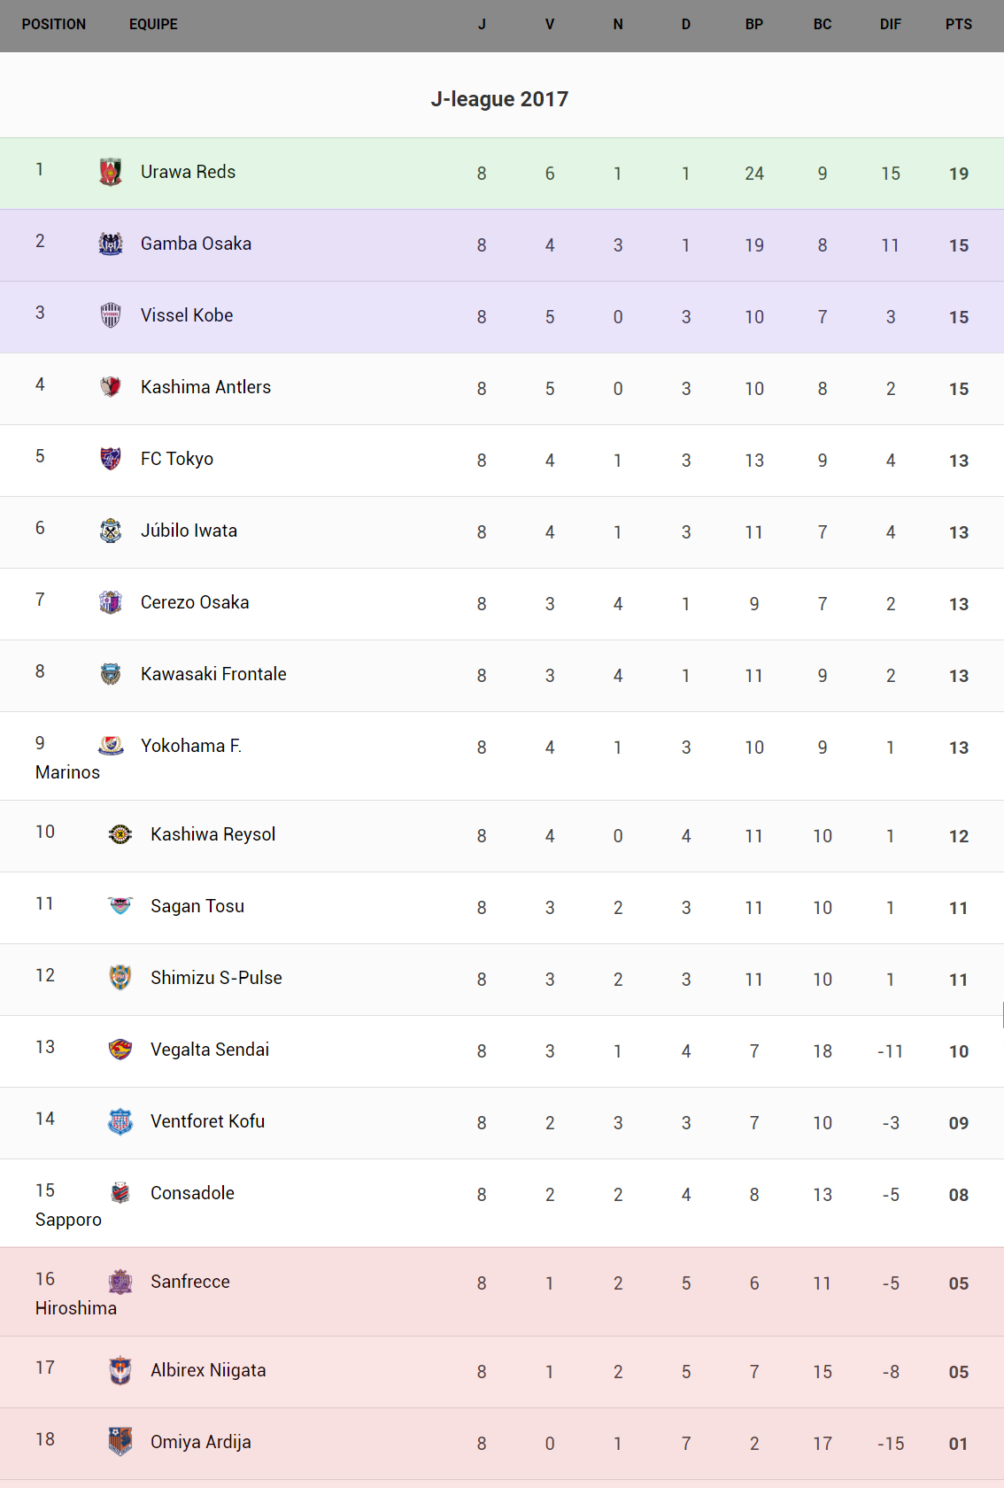Click the Sagan Tosu team name

197,906
